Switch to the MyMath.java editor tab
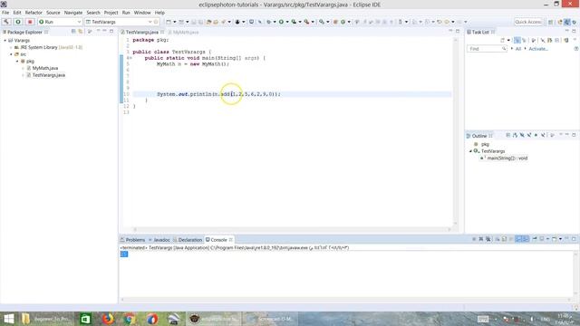Screen dimensions: 580x326 (x=186, y=33)
